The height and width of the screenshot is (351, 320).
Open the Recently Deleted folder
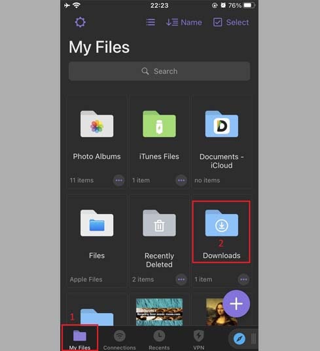[159, 223]
